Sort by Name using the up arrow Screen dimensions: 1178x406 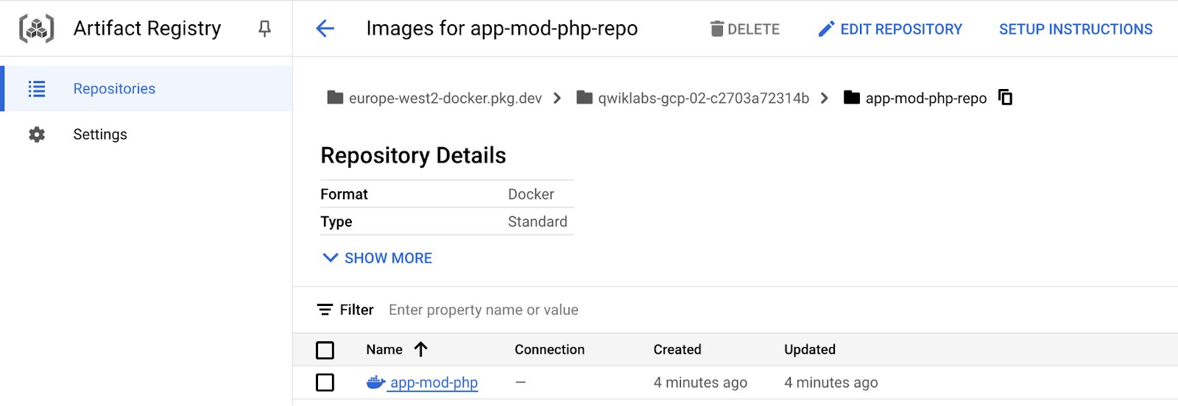coord(420,349)
